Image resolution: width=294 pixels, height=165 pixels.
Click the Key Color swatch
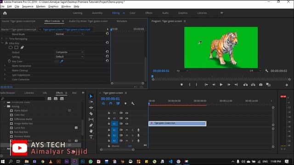(57, 61)
